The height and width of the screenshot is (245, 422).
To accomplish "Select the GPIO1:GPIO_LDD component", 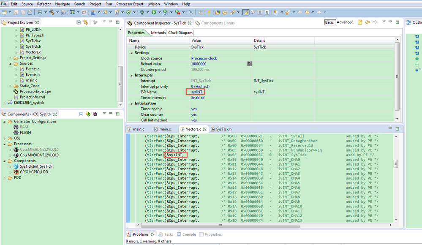I will tap(34, 172).
